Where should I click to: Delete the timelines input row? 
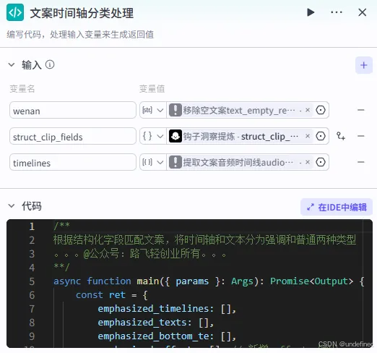point(360,162)
